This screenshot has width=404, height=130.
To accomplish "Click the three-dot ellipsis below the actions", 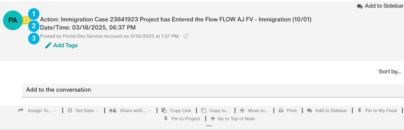I will click(209, 126).
